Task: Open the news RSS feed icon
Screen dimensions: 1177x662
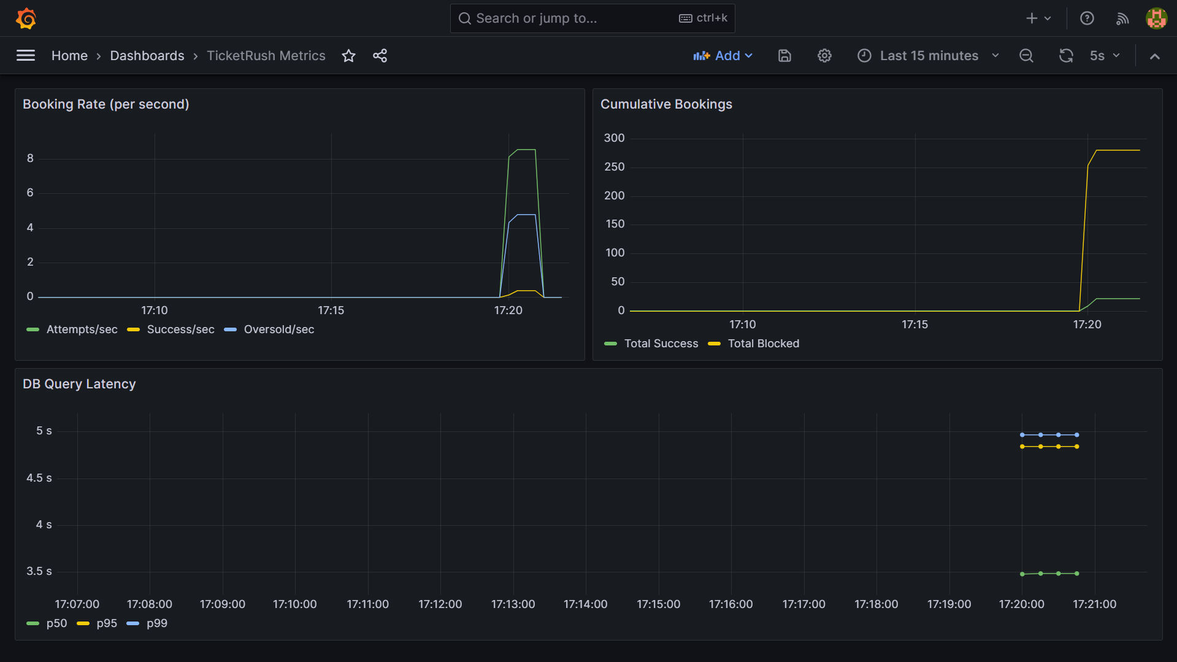Action: 1122,18
